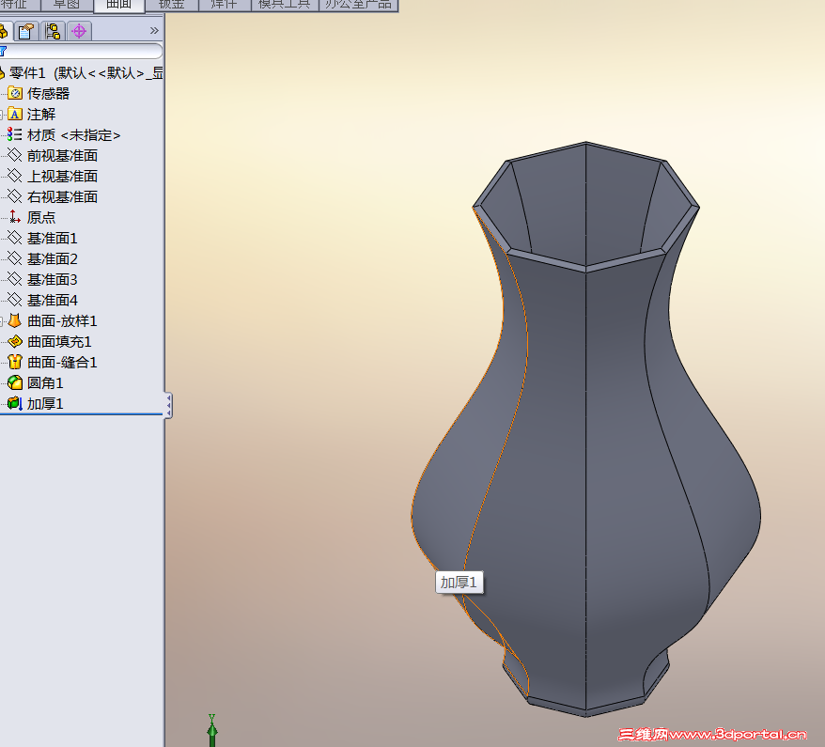Select 原点 label in tree

pos(41,217)
